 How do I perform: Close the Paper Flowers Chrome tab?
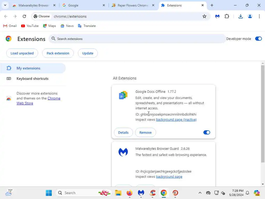pos(153,5)
